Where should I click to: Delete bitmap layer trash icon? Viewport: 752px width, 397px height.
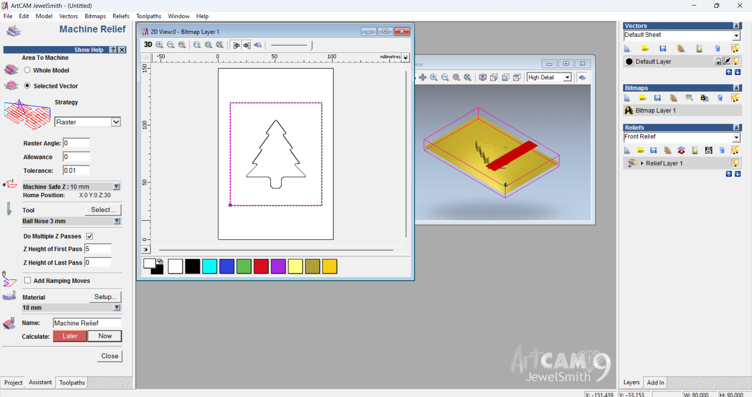[720, 98]
